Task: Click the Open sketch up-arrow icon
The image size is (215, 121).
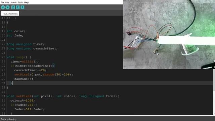Action: [18, 7]
